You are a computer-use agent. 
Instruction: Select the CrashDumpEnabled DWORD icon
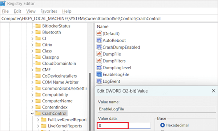pyautogui.click(x=99, y=47)
